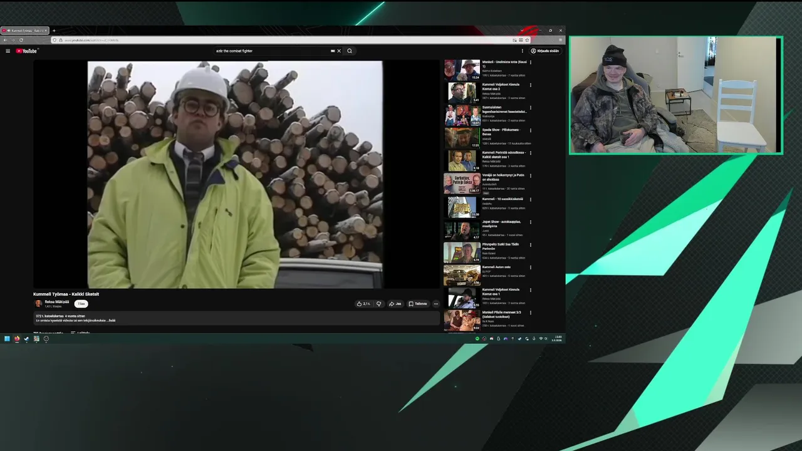This screenshot has width=802, height=451.
Task: Open the YouTube hamburger guide menu
Action: click(8, 51)
